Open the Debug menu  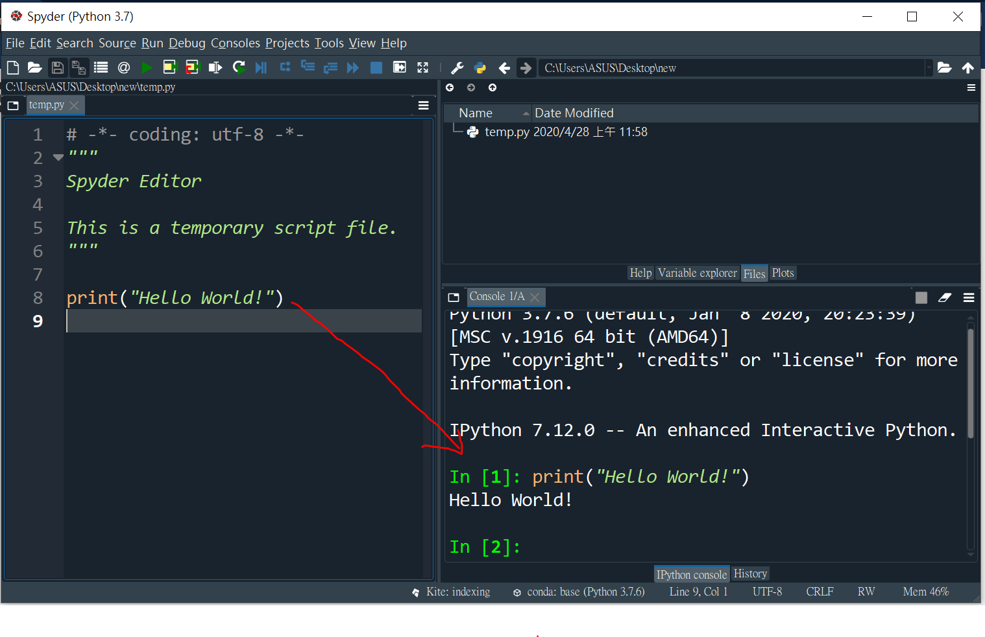click(x=187, y=43)
